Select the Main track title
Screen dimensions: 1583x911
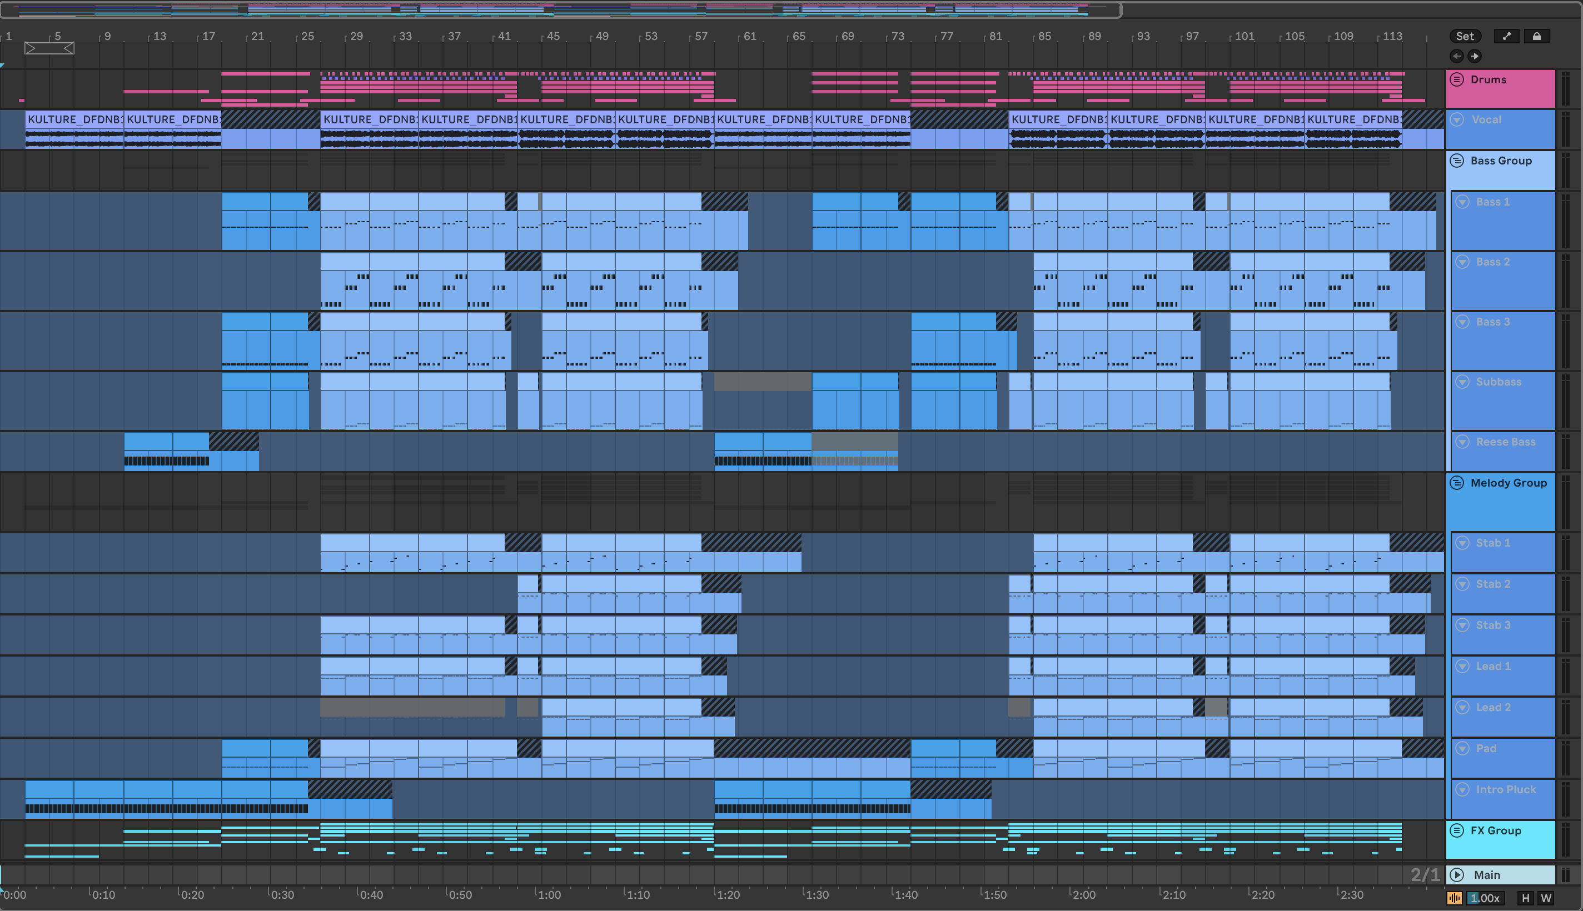tap(1487, 875)
